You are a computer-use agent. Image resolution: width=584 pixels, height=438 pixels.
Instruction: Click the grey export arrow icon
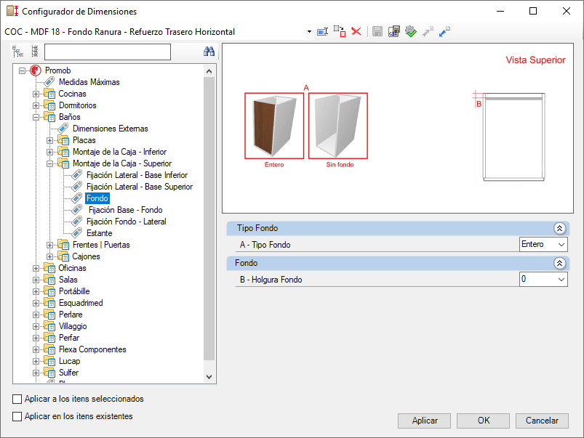coord(428,32)
